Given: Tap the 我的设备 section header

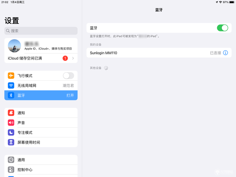Looking at the screenshot, I should [96, 45].
